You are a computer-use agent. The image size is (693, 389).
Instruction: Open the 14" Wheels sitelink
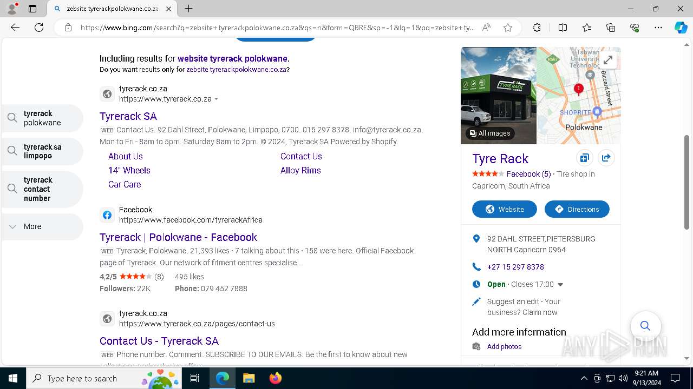(x=129, y=170)
